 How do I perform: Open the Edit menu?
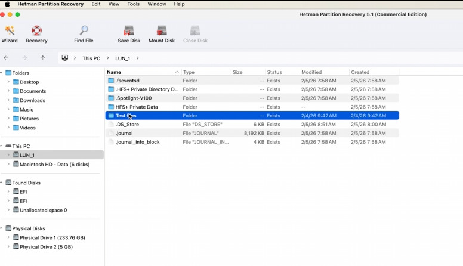[x=96, y=4]
